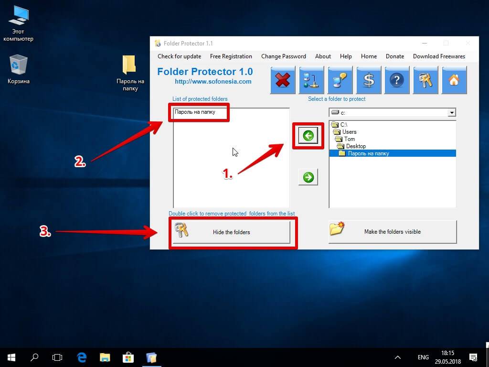
Task: Open Check for update menu
Action: pos(180,56)
